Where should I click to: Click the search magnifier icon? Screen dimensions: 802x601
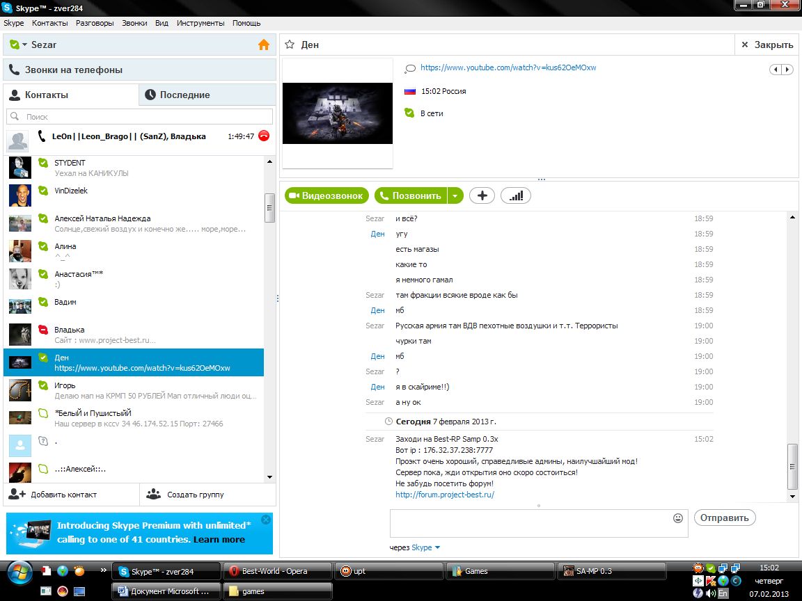[x=15, y=117]
